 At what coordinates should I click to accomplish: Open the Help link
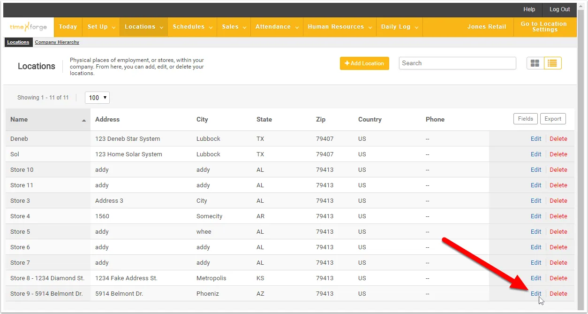tap(529, 9)
